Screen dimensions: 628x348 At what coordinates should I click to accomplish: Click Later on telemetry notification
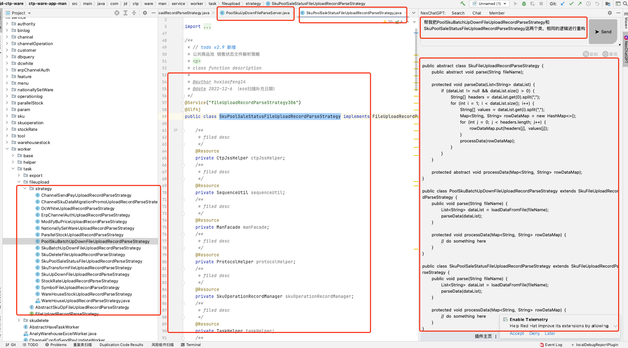(x=550, y=333)
